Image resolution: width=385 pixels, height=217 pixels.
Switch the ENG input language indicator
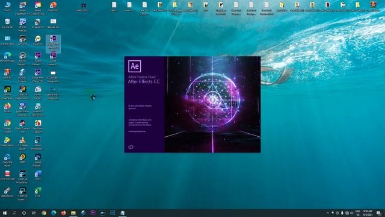[358, 213]
